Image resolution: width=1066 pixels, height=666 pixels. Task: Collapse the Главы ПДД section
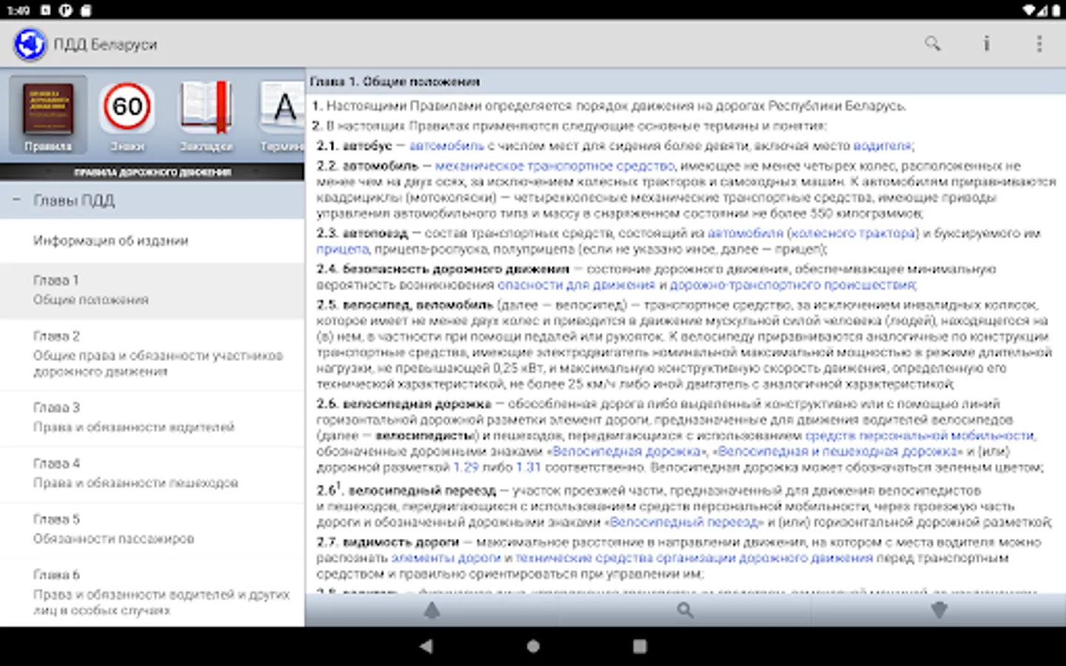tap(152, 201)
